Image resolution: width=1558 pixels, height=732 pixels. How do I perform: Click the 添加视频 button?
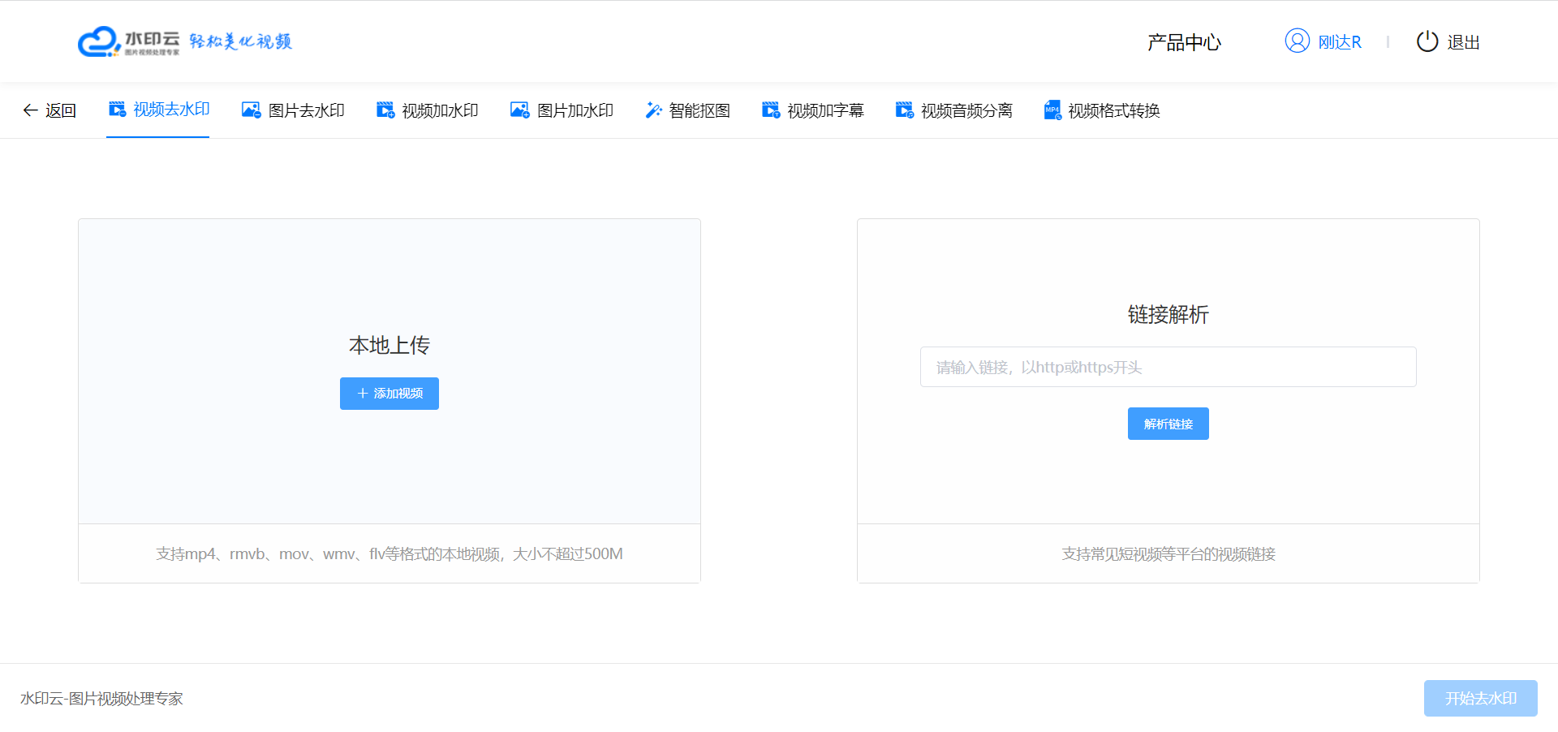(389, 394)
